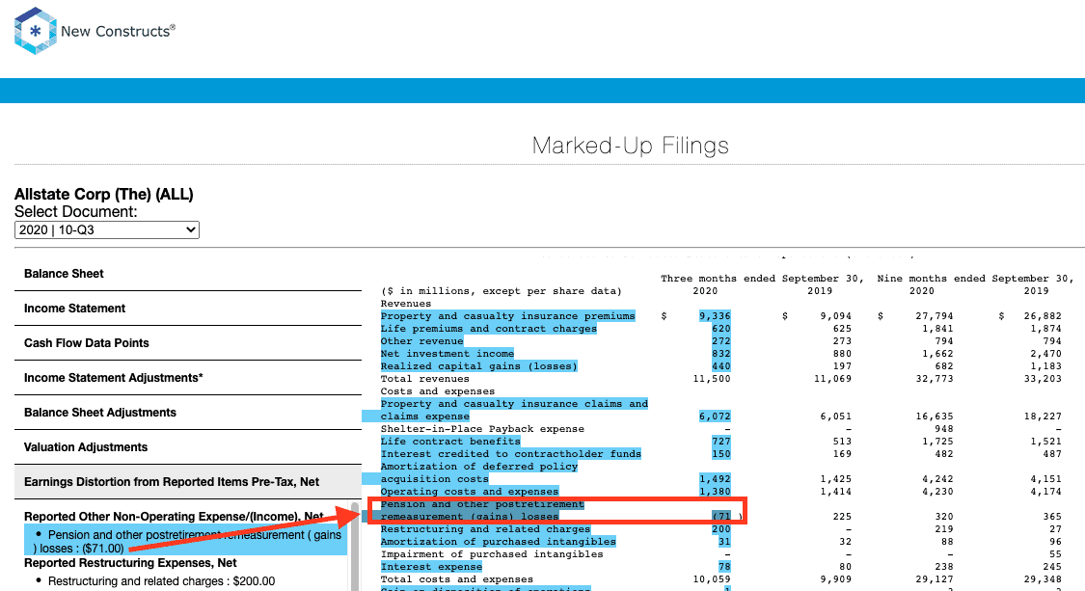Click the value 26,882 in 2019 column
Screen dimensions: 1085x591
coord(1043,316)
